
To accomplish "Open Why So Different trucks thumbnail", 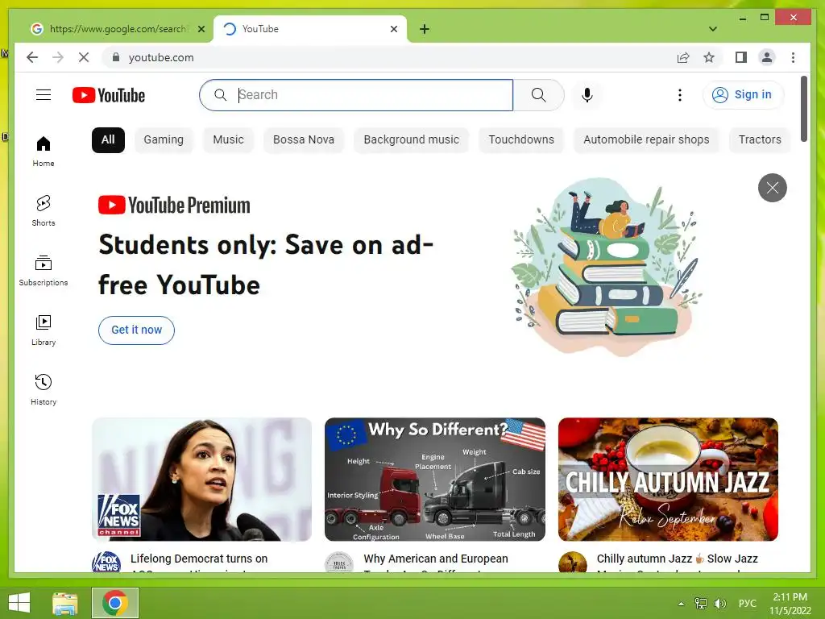I will pos(434,480).
